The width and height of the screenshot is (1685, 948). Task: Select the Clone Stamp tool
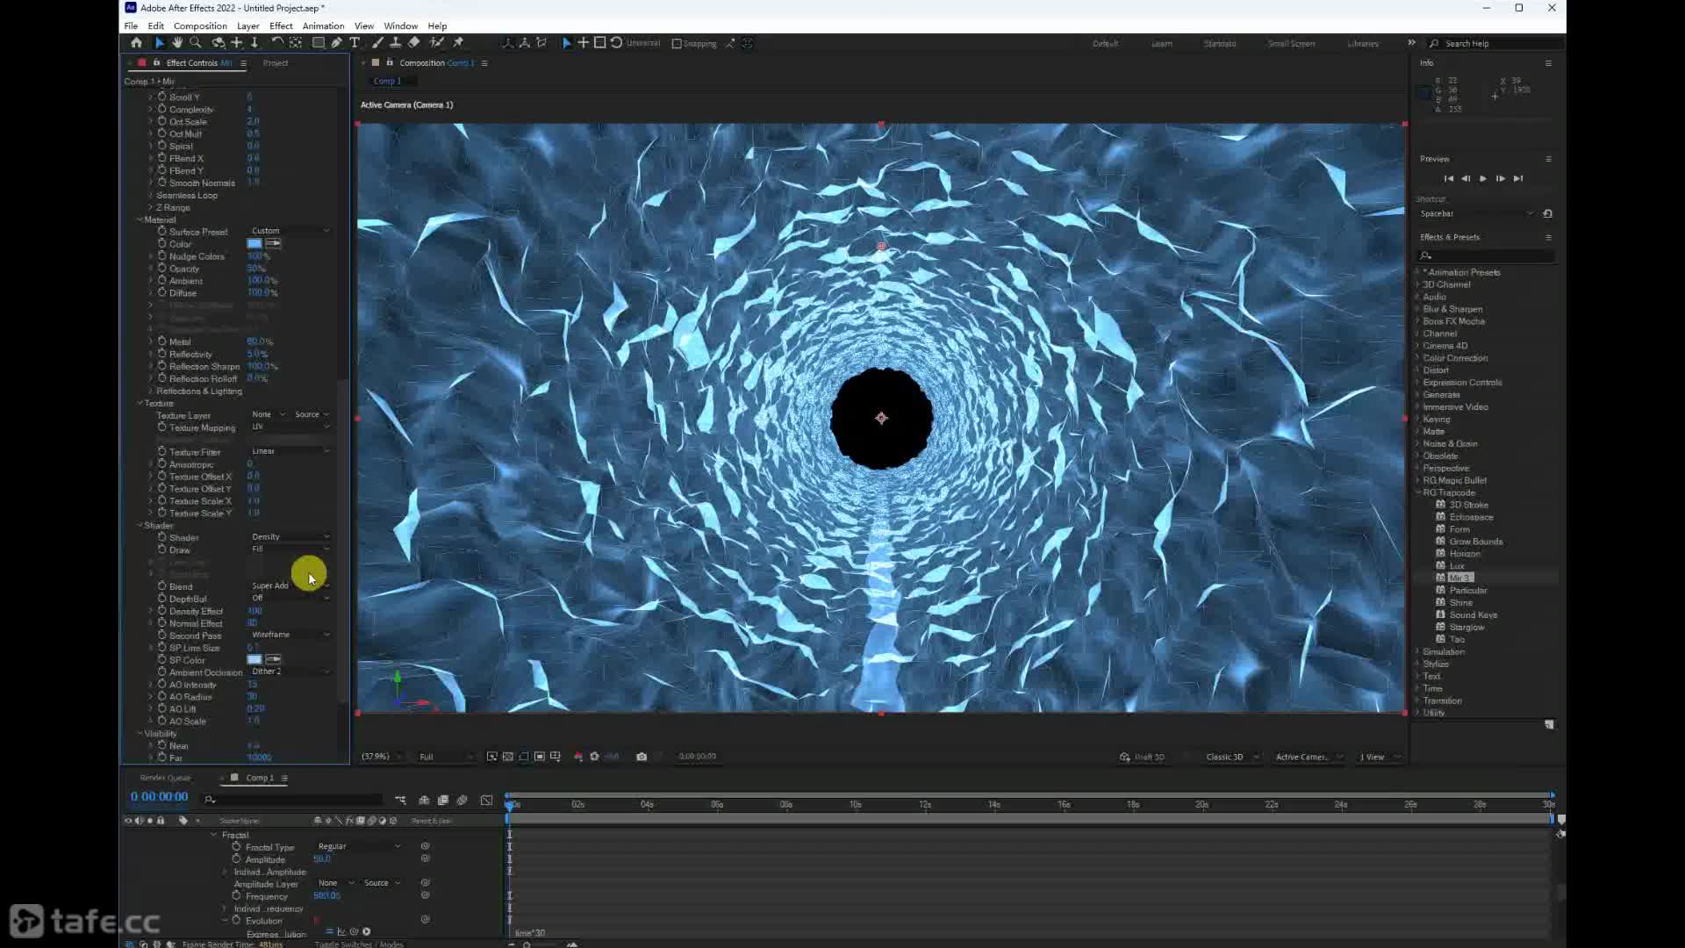396,42
